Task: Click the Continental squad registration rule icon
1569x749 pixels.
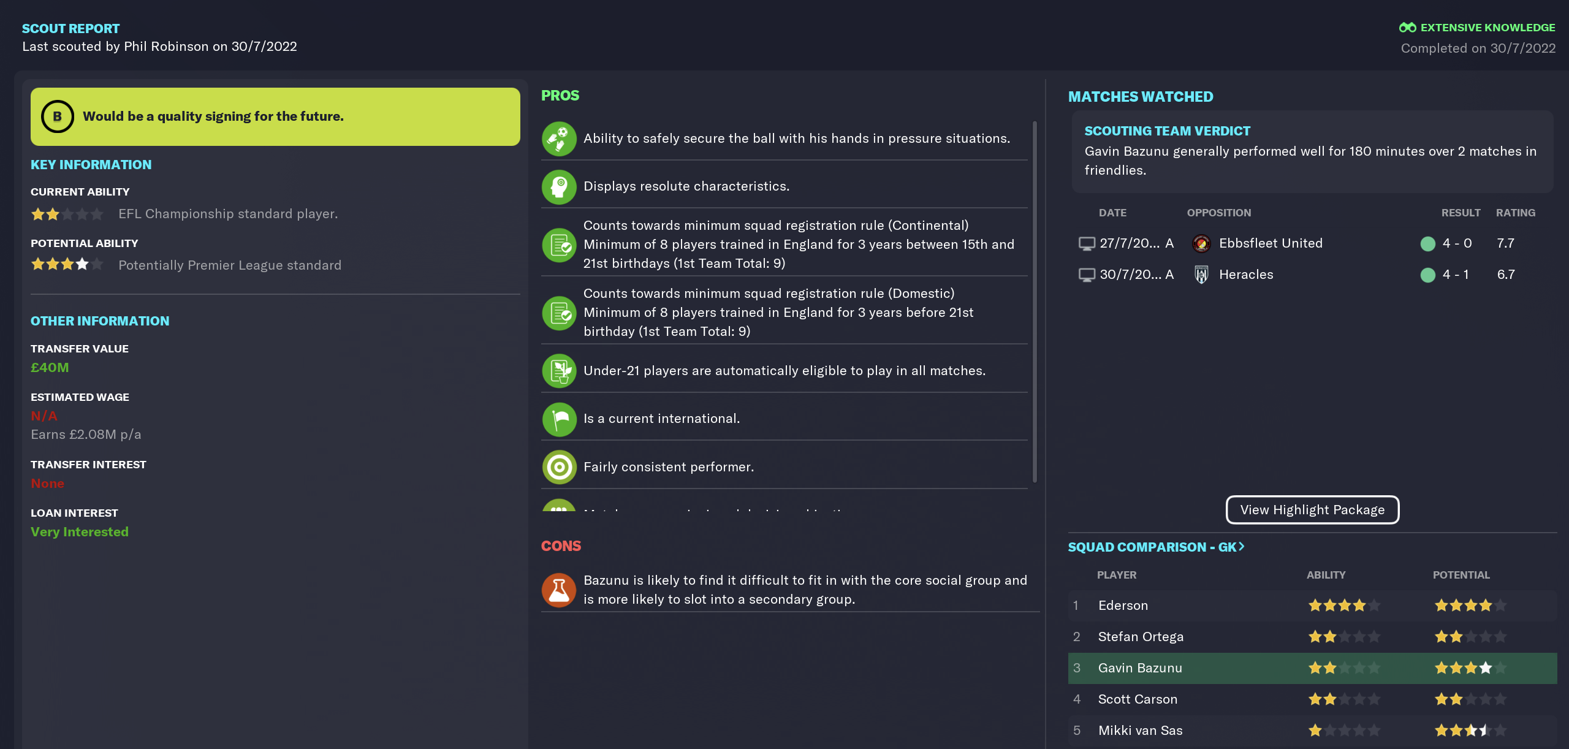Action: coord(559,245)
